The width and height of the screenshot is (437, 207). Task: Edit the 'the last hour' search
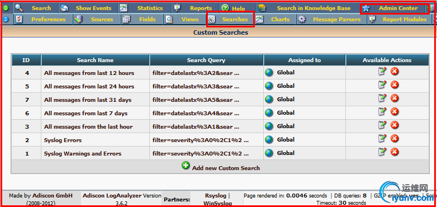pos(382,125)
